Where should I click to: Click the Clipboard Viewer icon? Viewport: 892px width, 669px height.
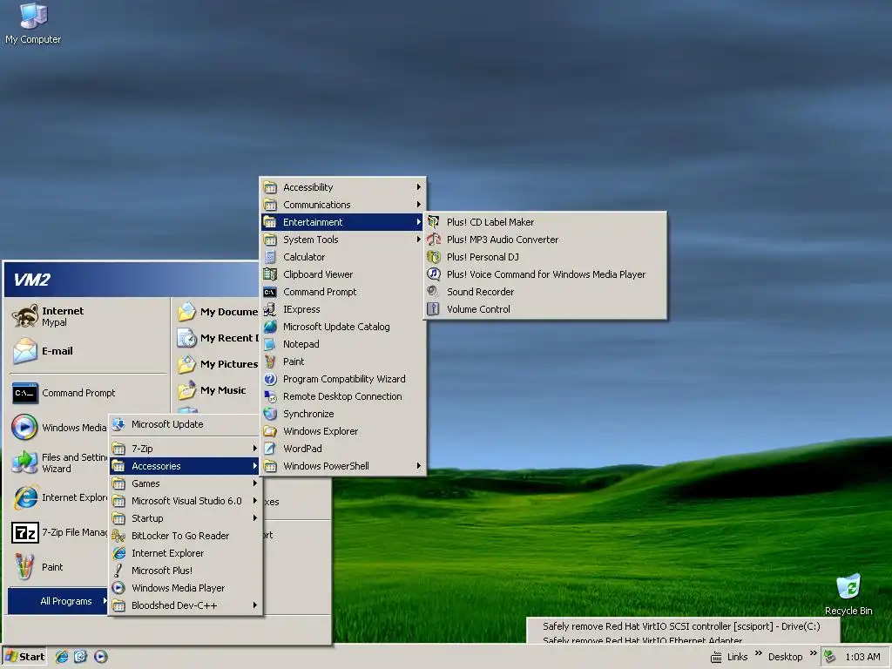click(x=270, y=274)
